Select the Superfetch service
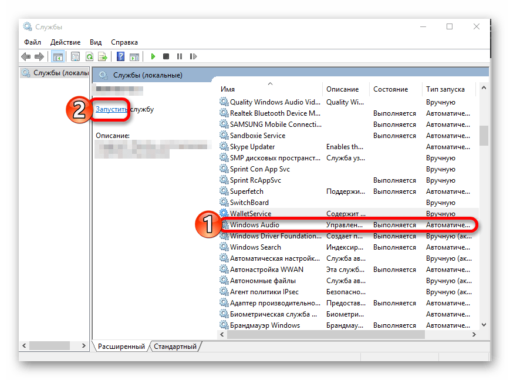This screenshot has width=510, height=380. pyautogui.click(x=348, y=191)
